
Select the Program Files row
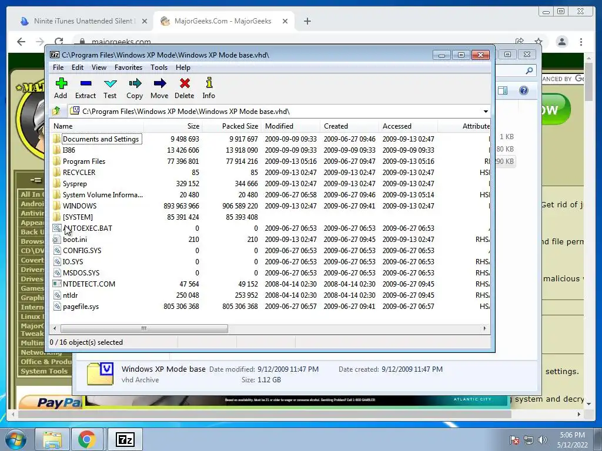270,161
